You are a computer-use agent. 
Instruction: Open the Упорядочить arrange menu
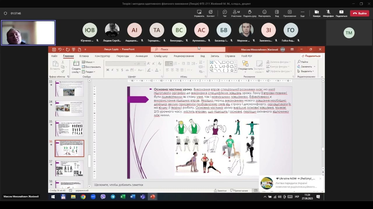pos(245,67)
